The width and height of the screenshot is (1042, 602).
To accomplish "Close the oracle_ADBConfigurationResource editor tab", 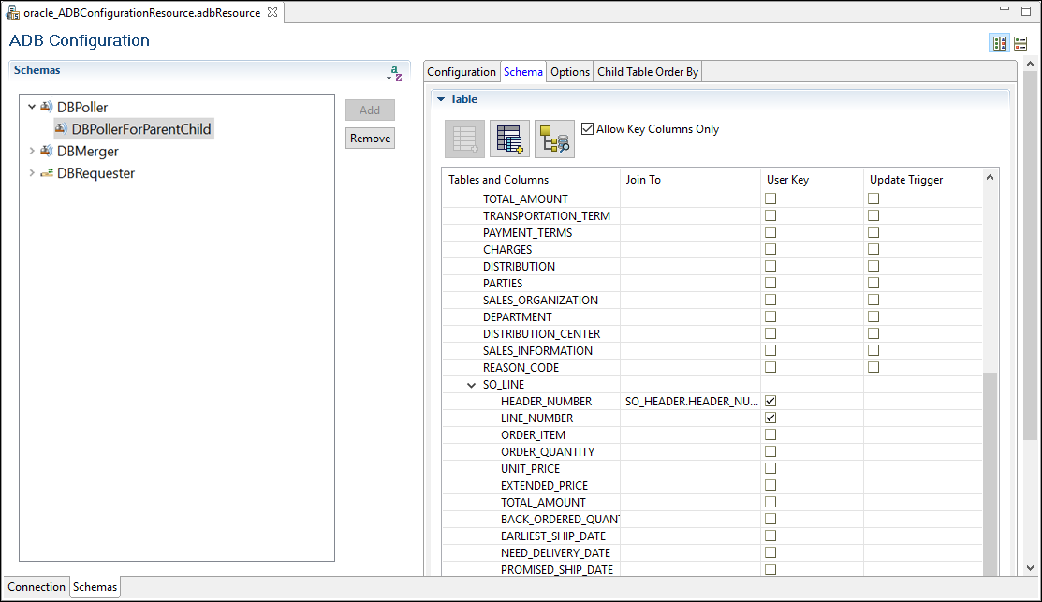I will [272, 12].
